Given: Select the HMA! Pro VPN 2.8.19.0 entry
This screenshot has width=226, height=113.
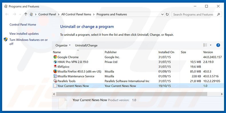Looking at the screenshot, I should tap(73, 62).
